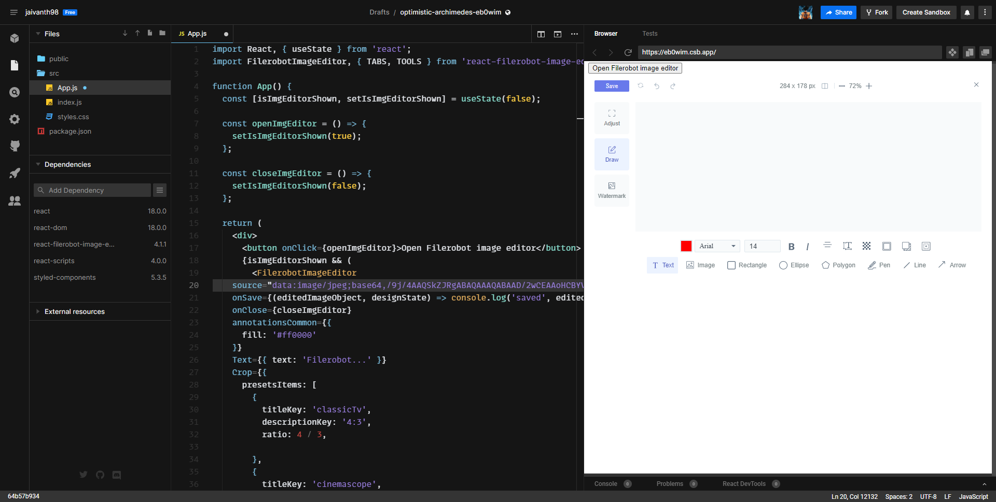996x502 pixels.
Task: Select the Ellipse annotation tool
Action: click(x=794, y=265)
